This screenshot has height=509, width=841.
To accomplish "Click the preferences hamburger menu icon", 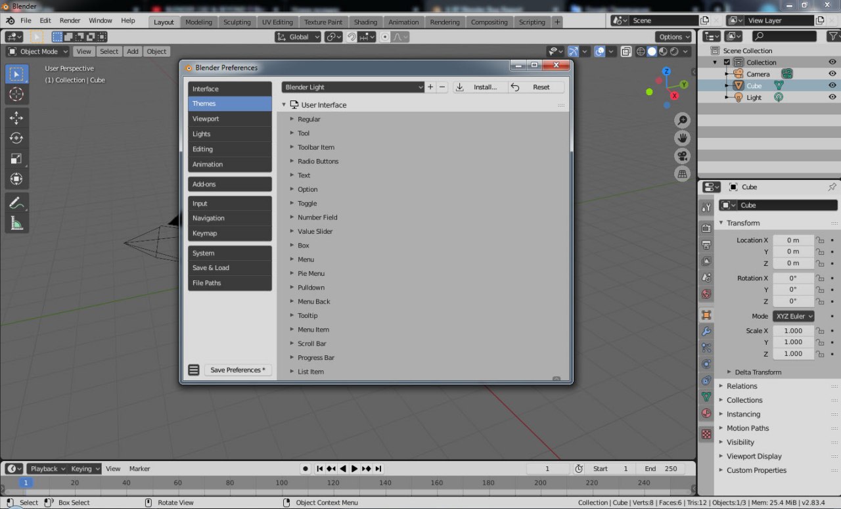I will click(194, 370).
